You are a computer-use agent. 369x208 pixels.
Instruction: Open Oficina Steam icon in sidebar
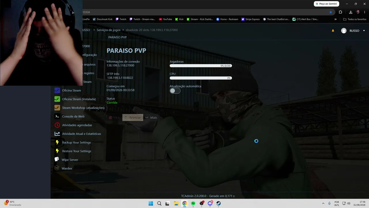click(57, 90)
